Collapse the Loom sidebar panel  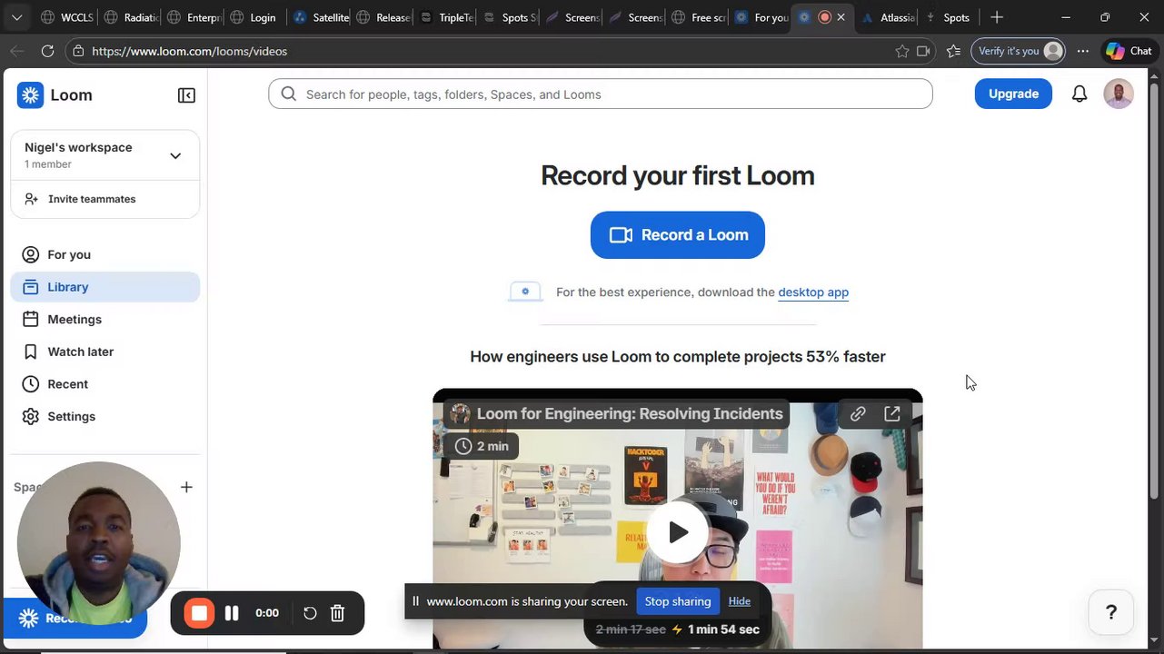coord(186,95)
